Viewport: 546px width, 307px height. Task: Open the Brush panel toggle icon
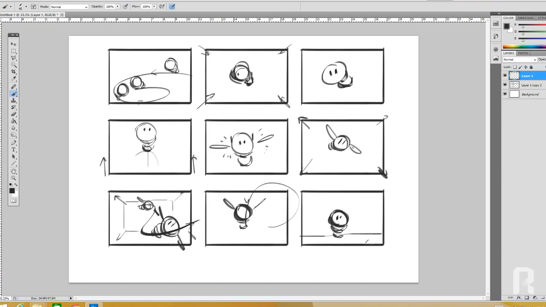pos(33,7)
